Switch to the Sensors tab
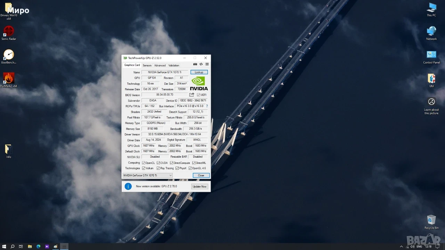The width and height of the screenshot is (445, 250). tap(147, 65)
